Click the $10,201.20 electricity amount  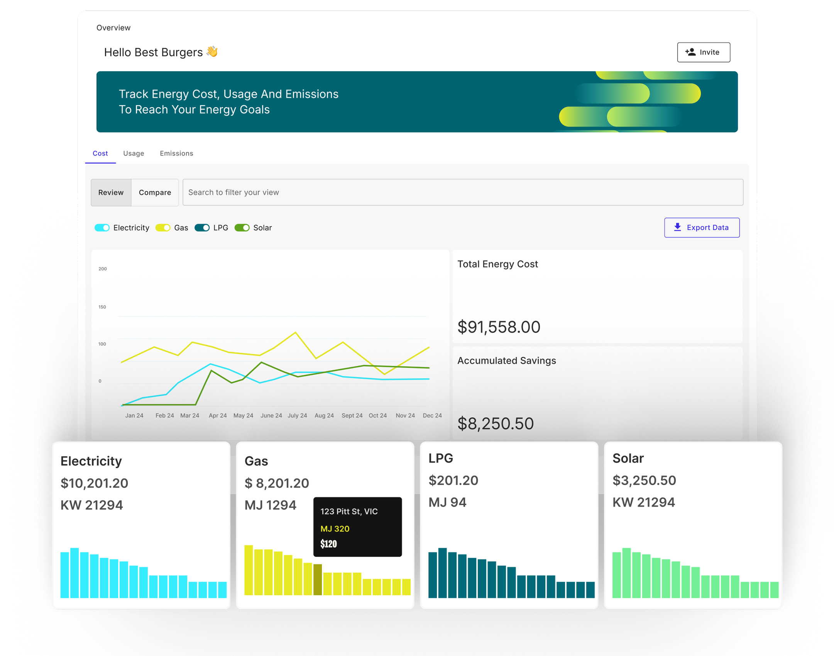pyautogui.click(x=94, y=483)
